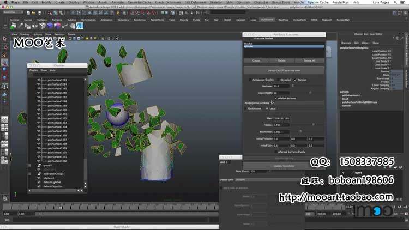This screenshot has height=230, width=409.
Task: Click the blue striped shelf icon
Action: (x=80, y=26)
